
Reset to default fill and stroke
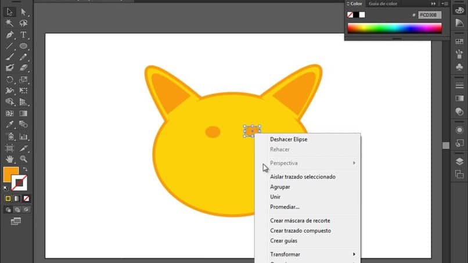6,188
